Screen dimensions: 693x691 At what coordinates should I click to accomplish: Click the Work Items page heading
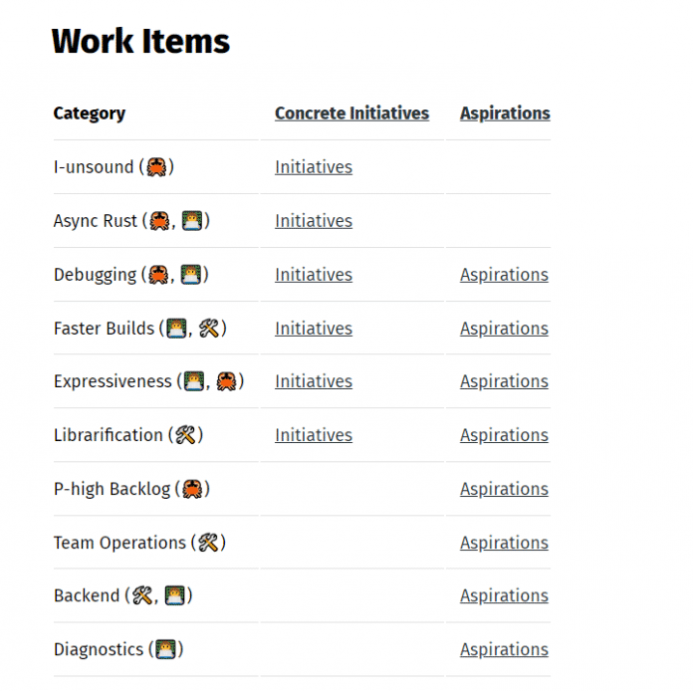pos(140,42)
